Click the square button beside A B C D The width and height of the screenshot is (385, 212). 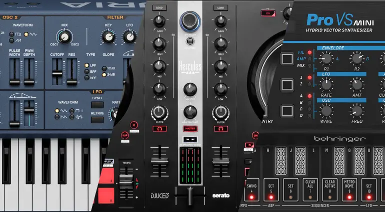tap(287, 111)
